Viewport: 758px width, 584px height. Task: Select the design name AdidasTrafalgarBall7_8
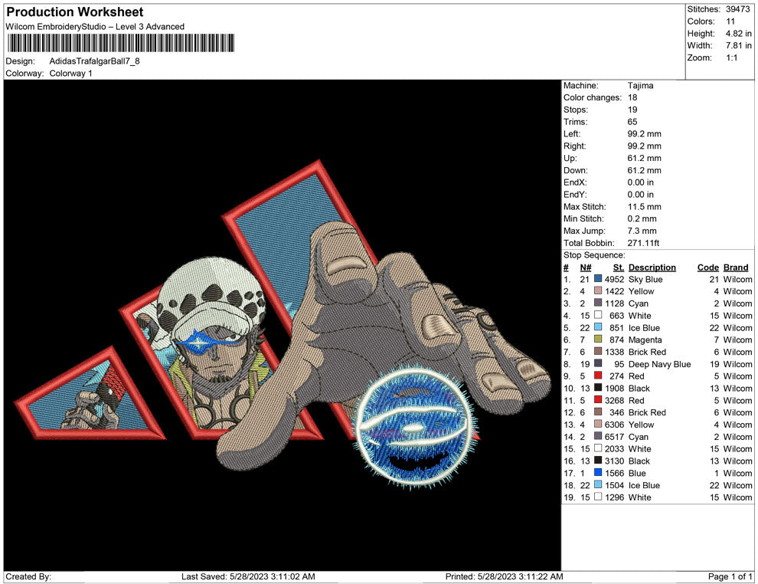click(x=95, y=61)
